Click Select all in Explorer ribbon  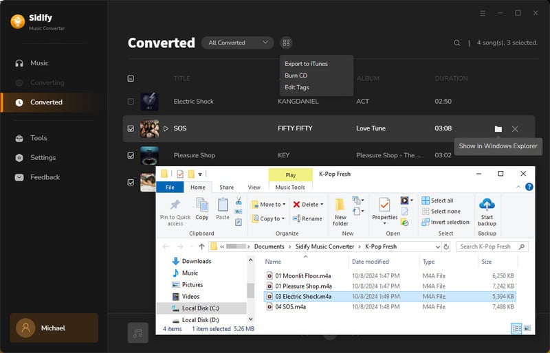(437, 201)
